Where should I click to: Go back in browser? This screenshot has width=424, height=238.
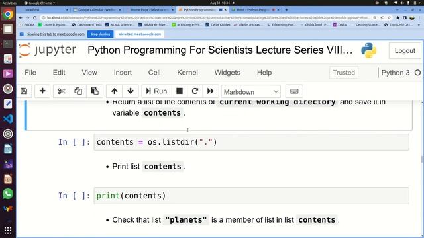point(21,18)
